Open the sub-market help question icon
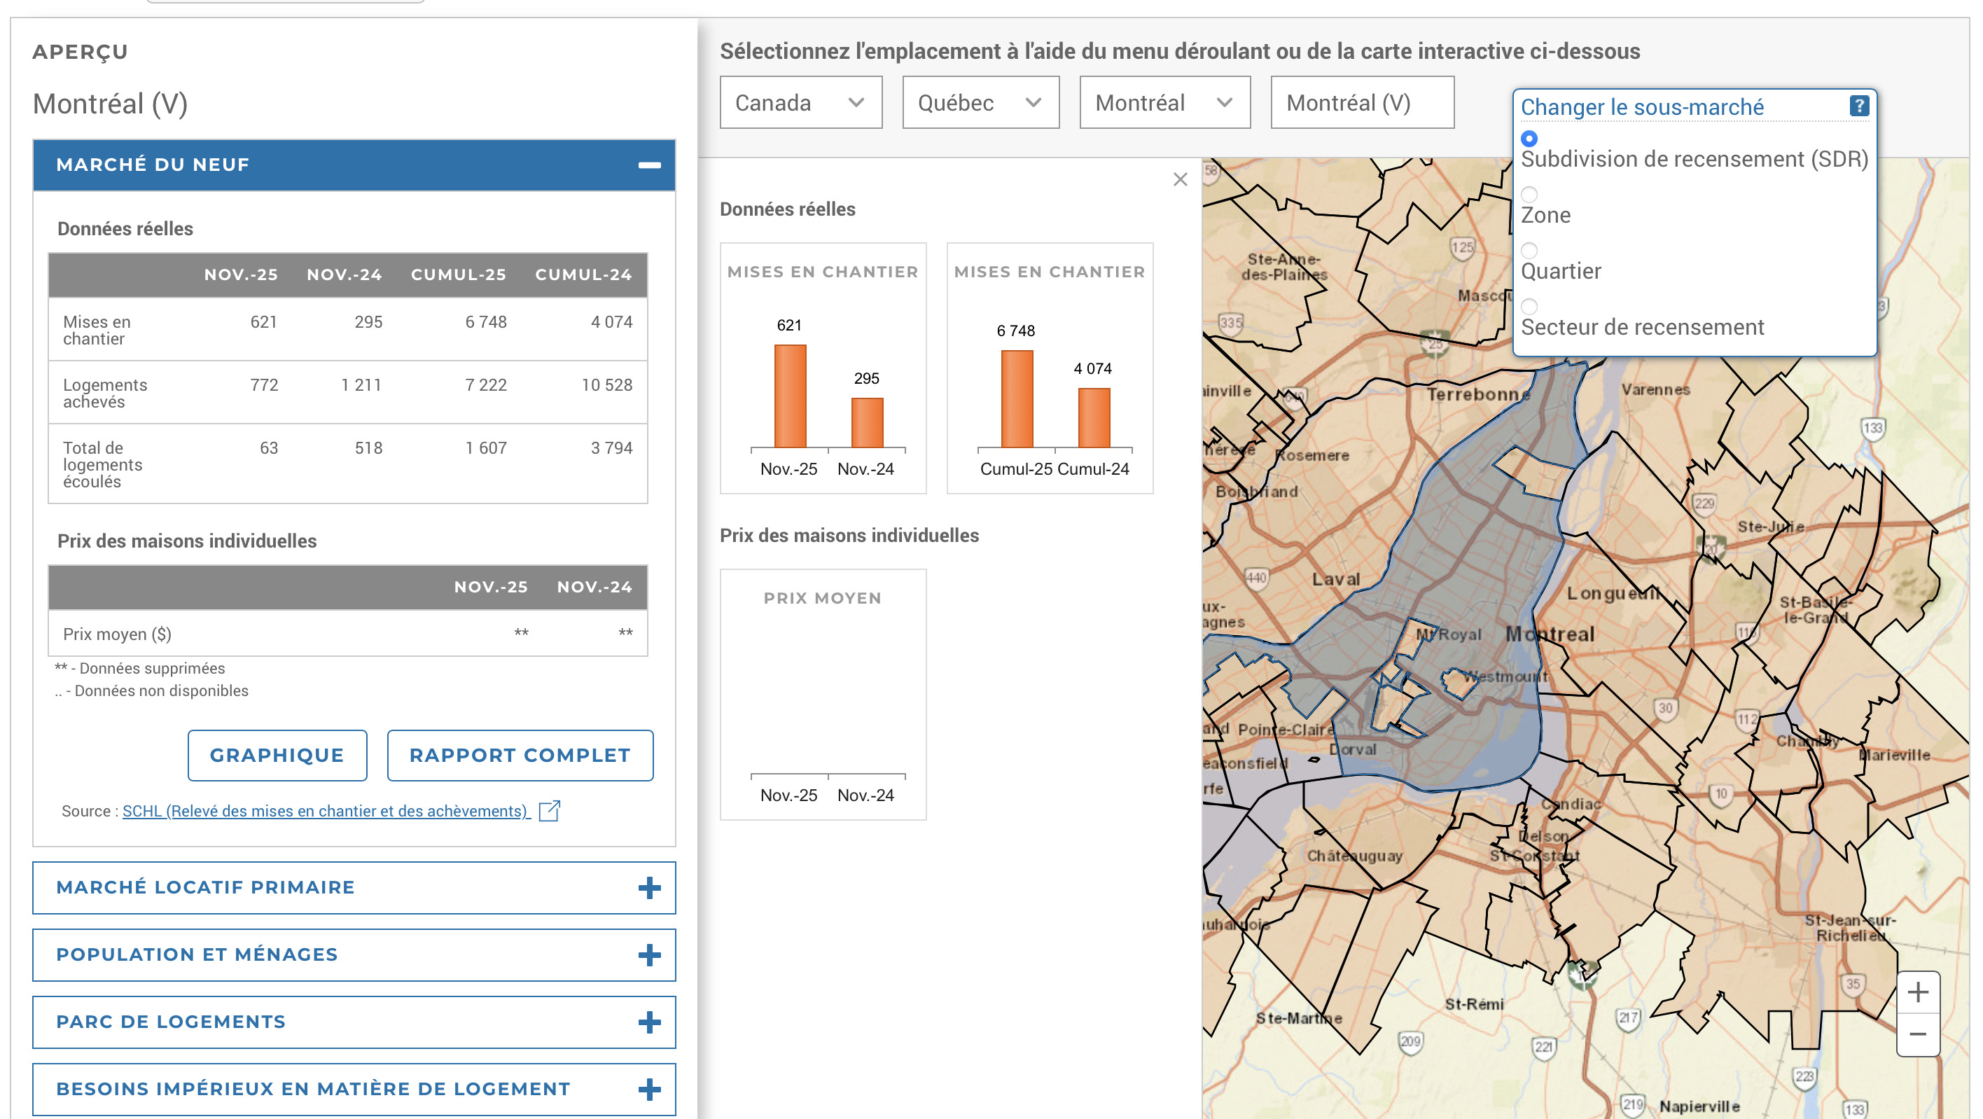This screenshot has height=1119, width=1983. click(x=1858, y=106)
